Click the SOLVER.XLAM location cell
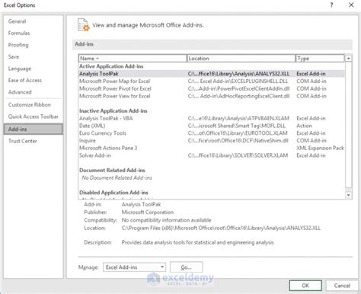 pyautogui.click(x=238, y=155)
